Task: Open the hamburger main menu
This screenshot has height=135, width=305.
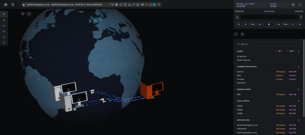Action: pyautogui.click(x=13, y=4)
